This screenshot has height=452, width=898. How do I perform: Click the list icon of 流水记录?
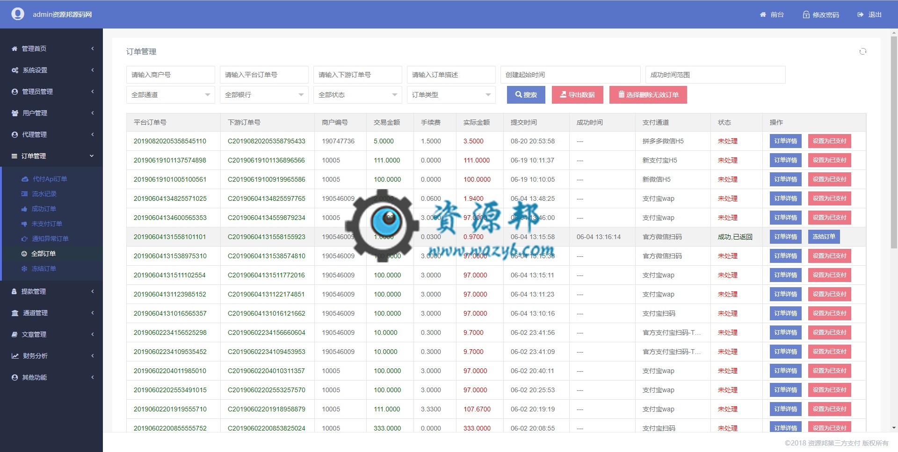click(x=24, y=194)
